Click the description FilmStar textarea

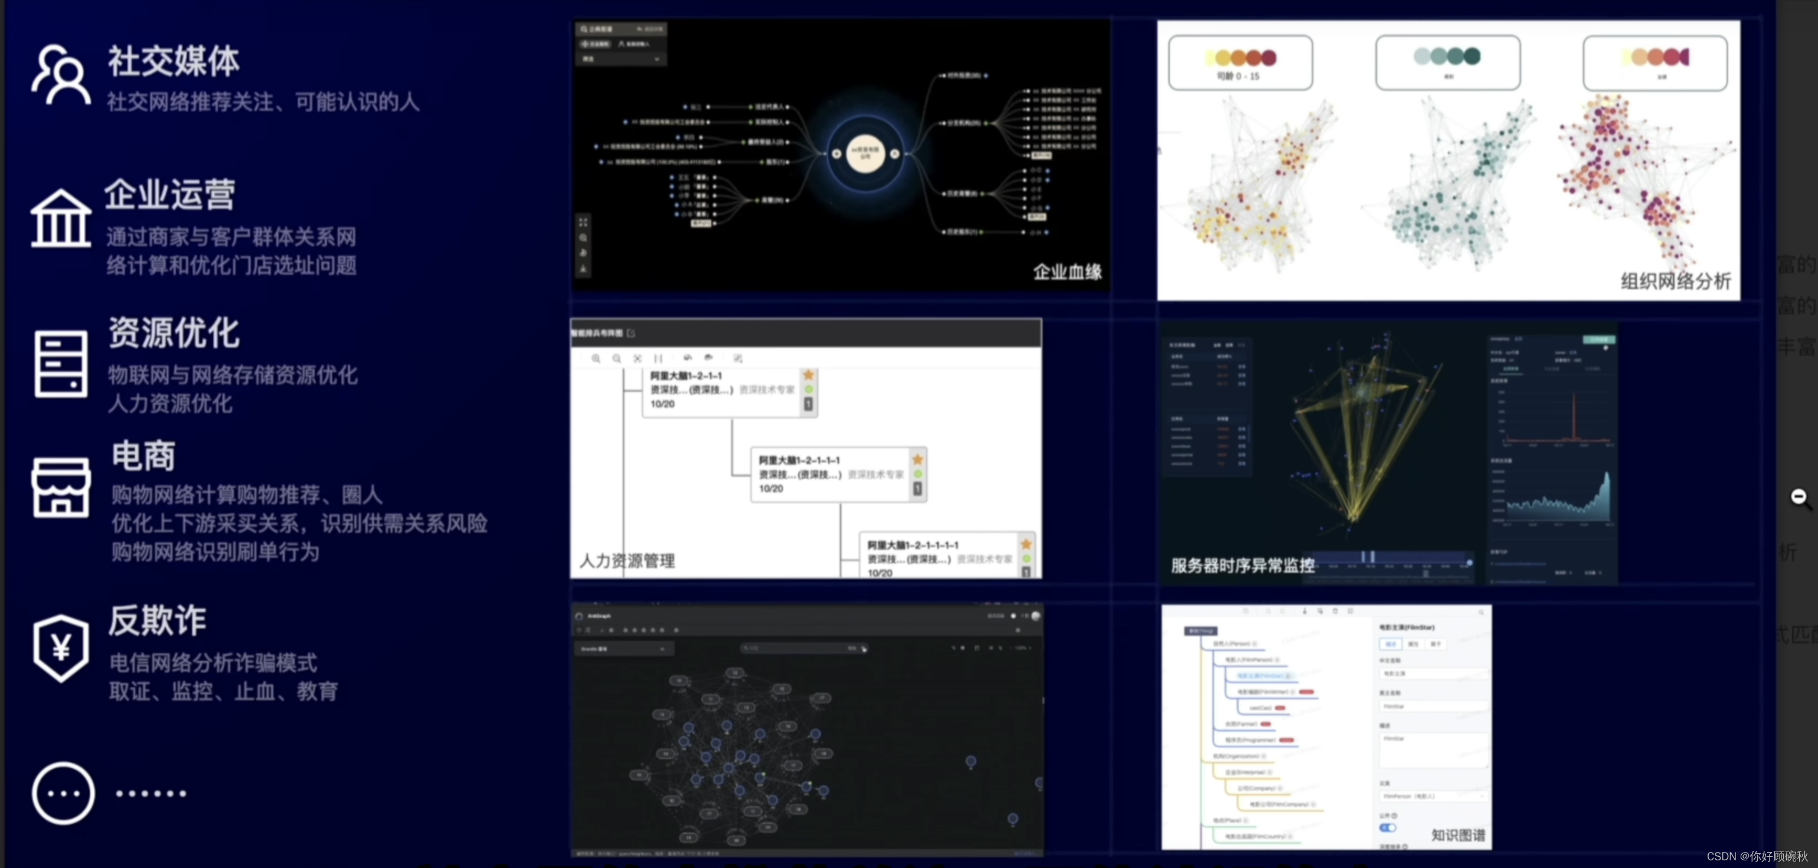coord(1433,750)
